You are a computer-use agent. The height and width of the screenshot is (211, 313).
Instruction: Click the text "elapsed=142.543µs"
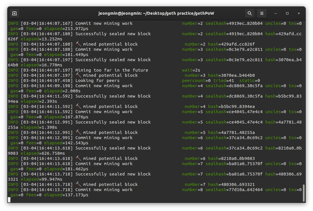pyautogui.click(x=66, y=143)
